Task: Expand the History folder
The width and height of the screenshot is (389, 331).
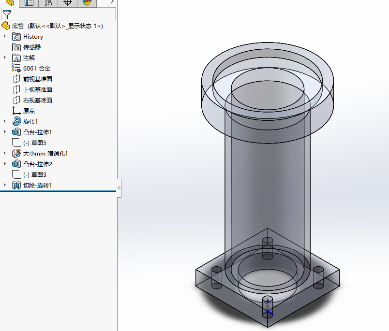Action: [5, 36]
